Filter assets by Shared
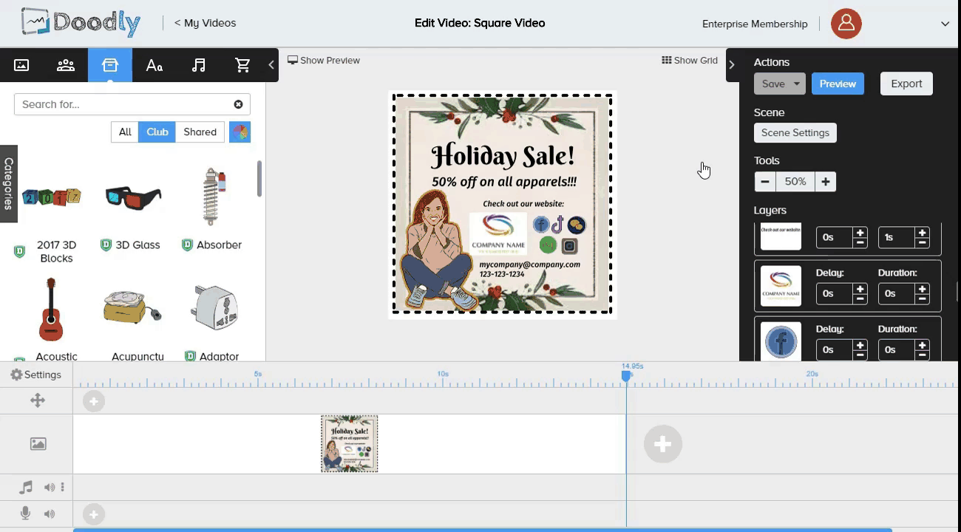 pos(200,132)
